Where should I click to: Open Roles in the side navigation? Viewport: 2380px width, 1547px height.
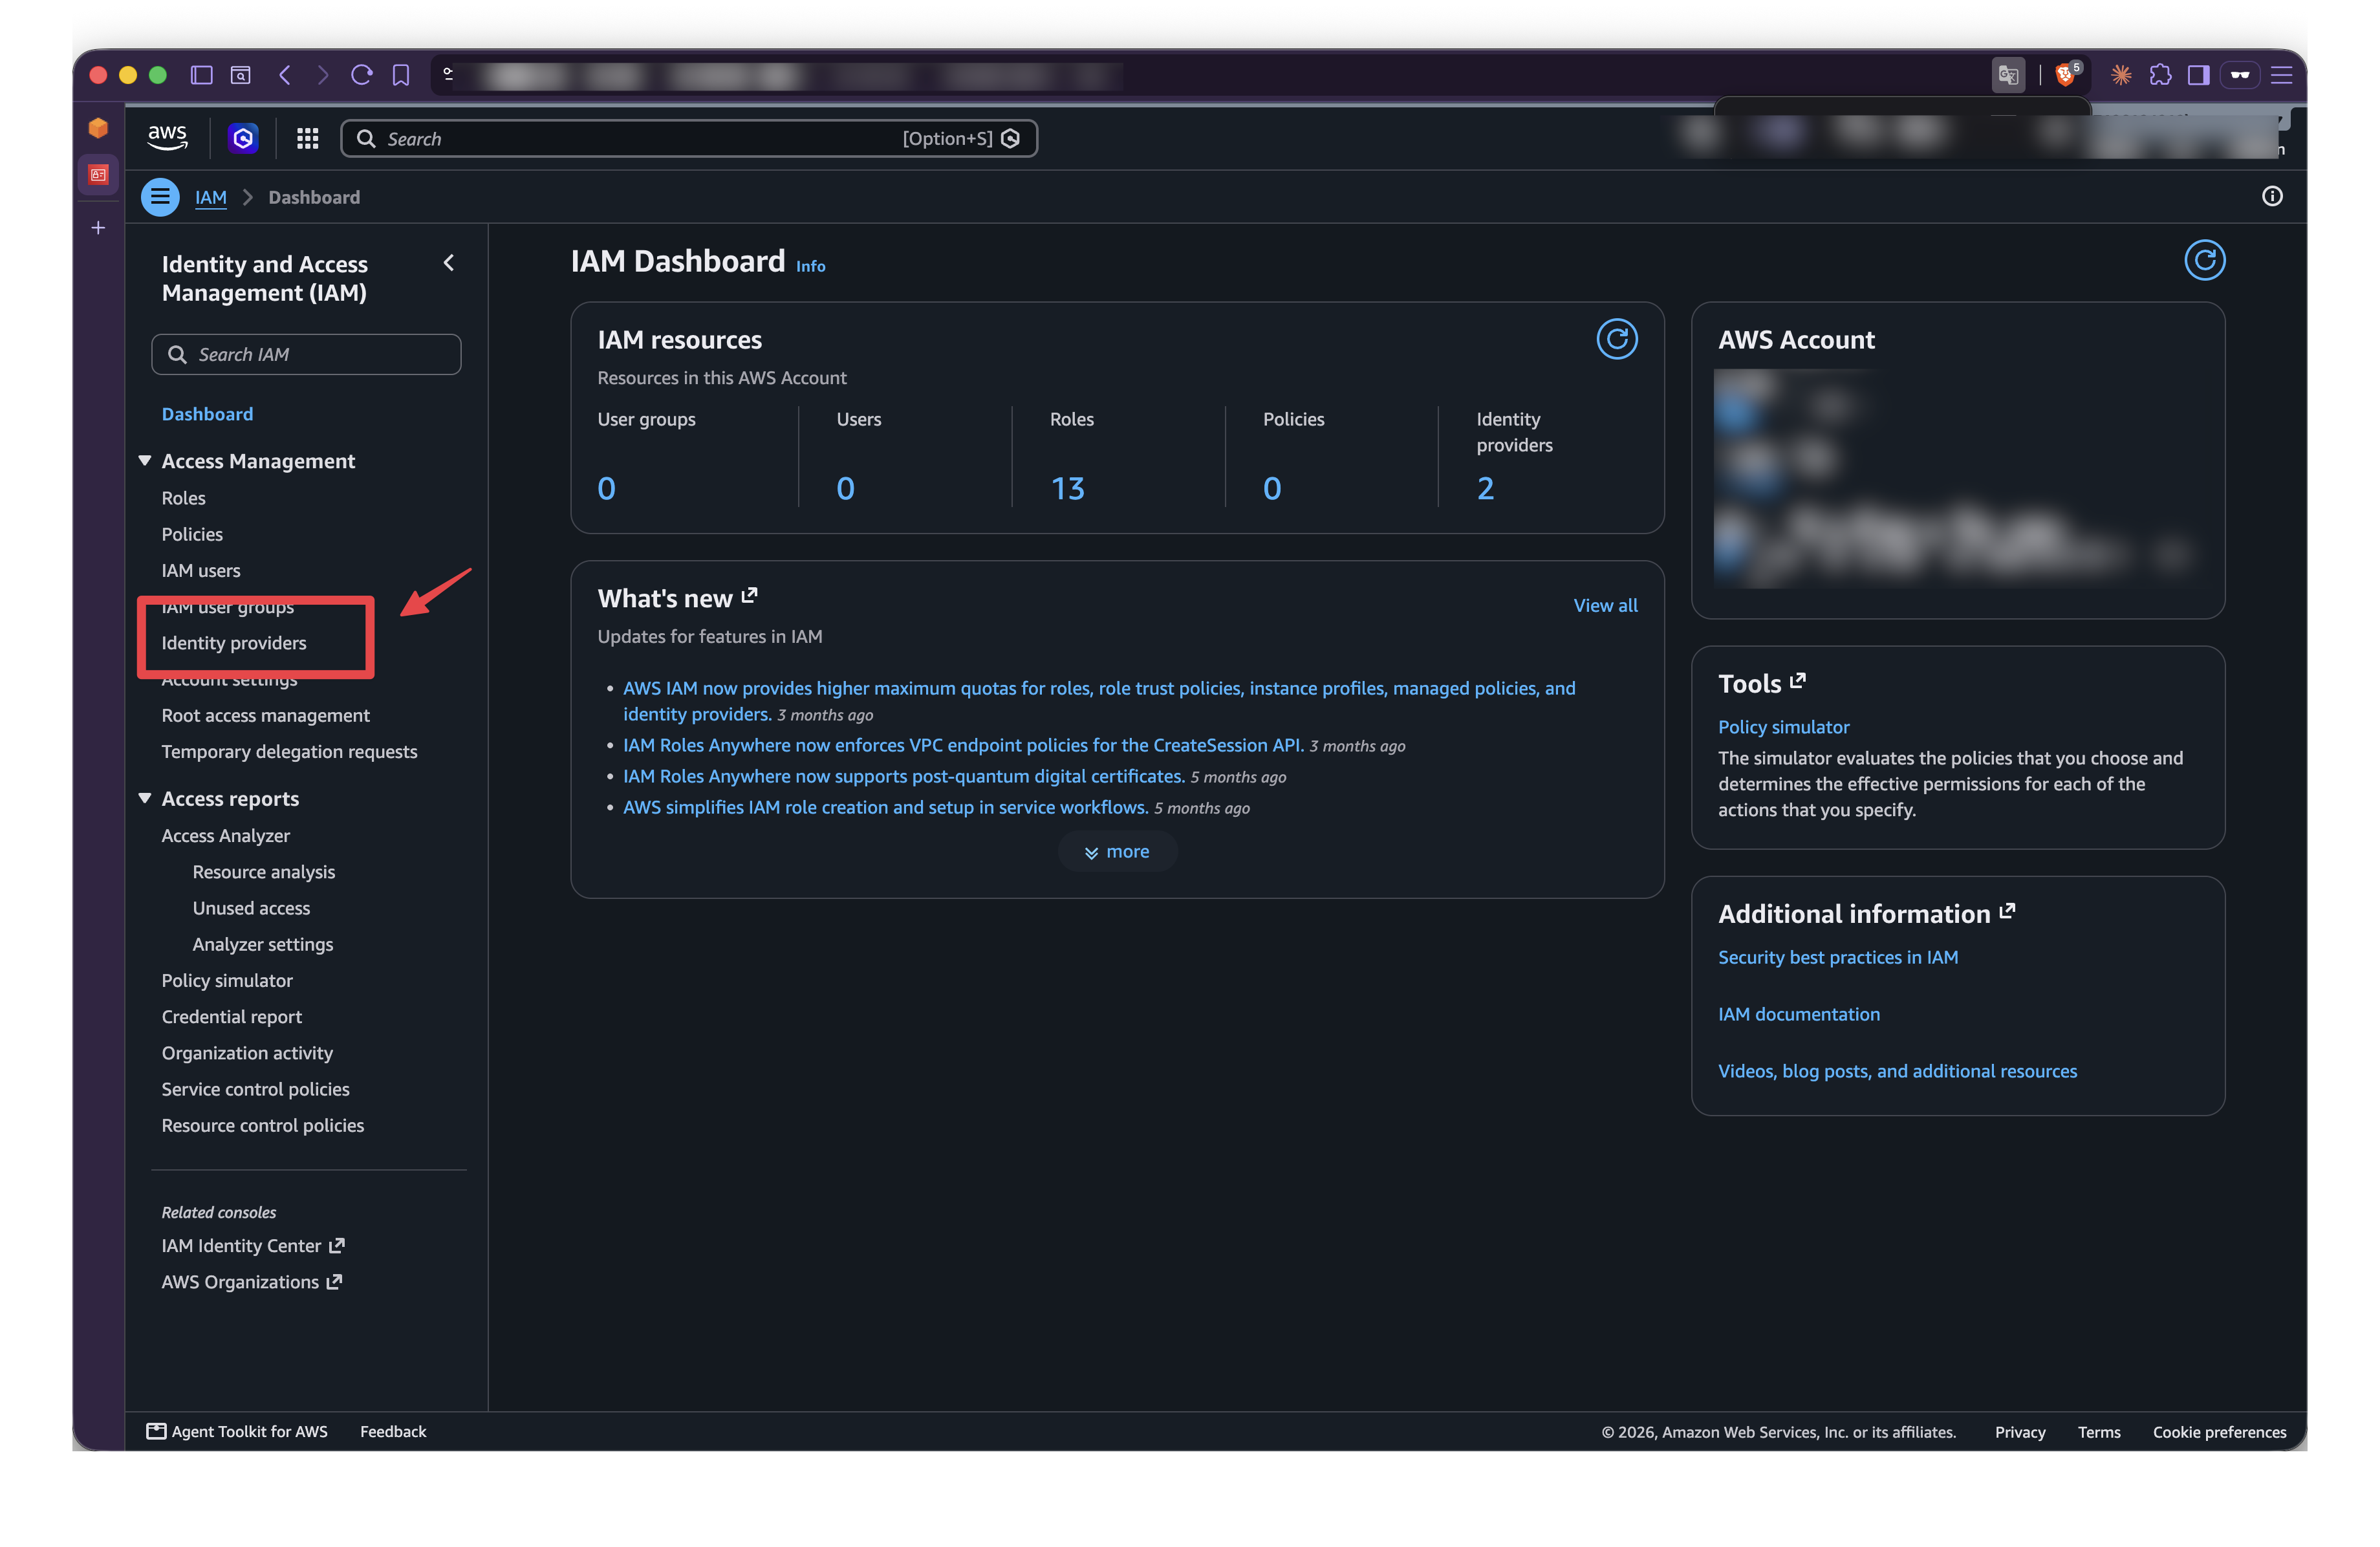pos(183,498)
